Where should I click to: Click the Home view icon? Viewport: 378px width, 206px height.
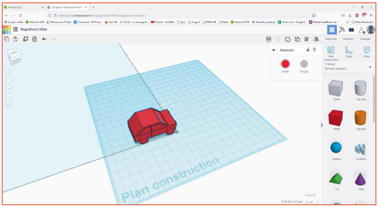pyautogui.click(x=9, y=72)
